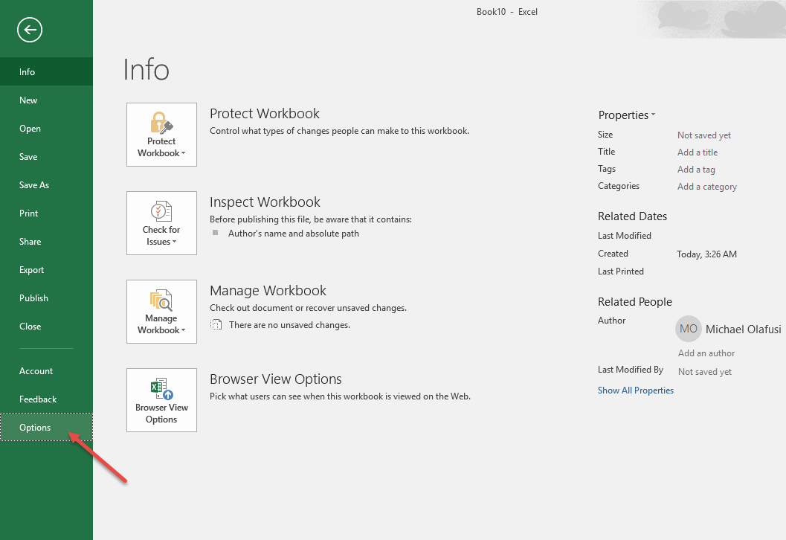
Task: Open the Export page
Action: [x=46, y=270]
